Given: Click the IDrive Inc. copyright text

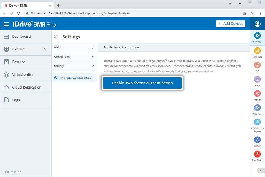Looking at the screenshot, I should [13, 172].
